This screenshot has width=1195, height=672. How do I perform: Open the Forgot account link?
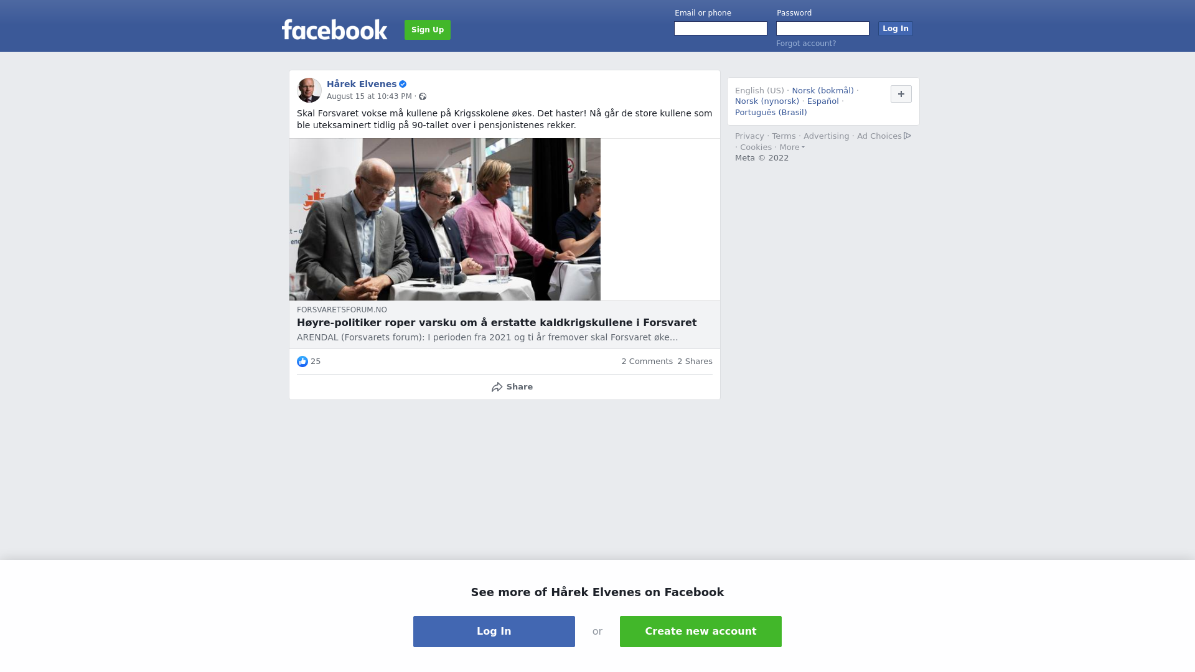[806, 44]
